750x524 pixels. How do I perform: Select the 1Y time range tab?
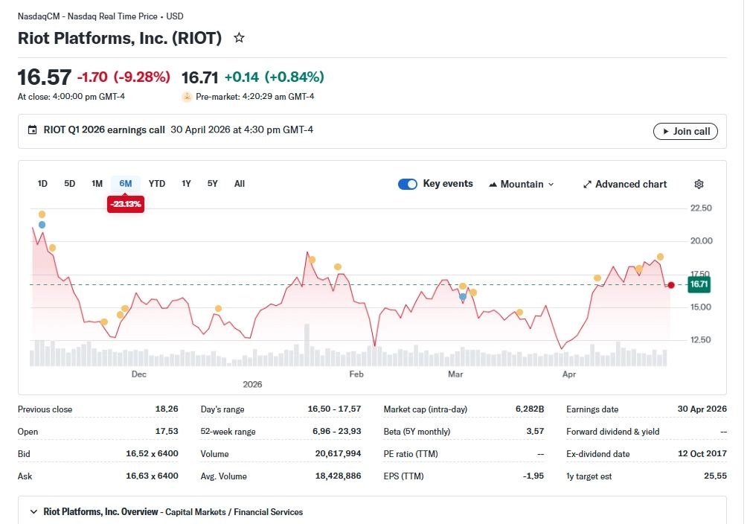click(186, 184)
